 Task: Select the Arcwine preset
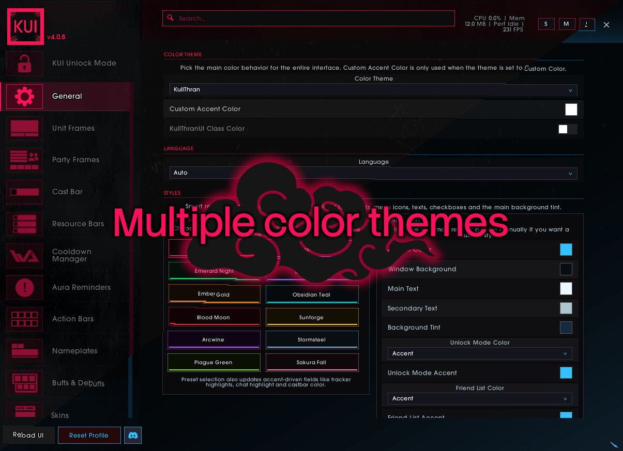click(x=214, y=340)
